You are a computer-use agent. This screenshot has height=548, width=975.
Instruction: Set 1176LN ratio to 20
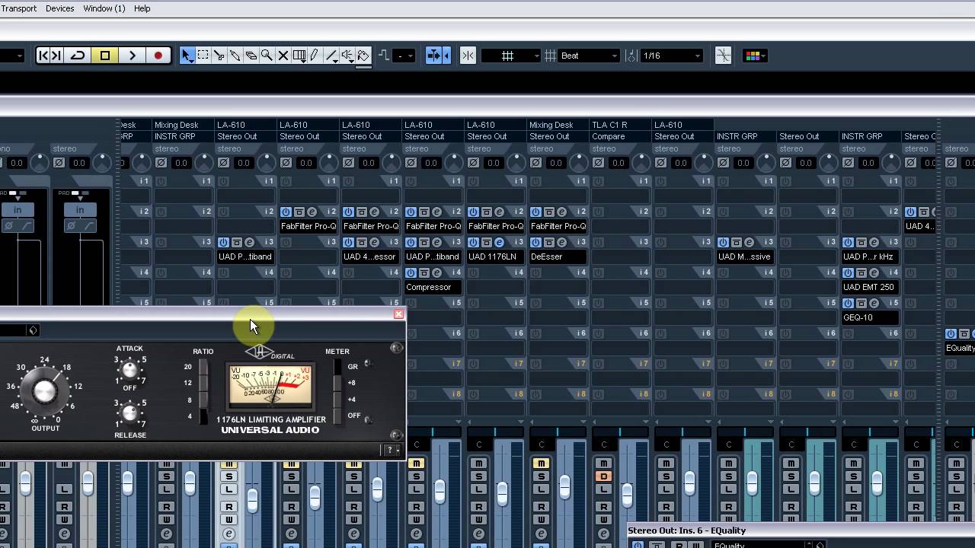[x=203, y=367]
